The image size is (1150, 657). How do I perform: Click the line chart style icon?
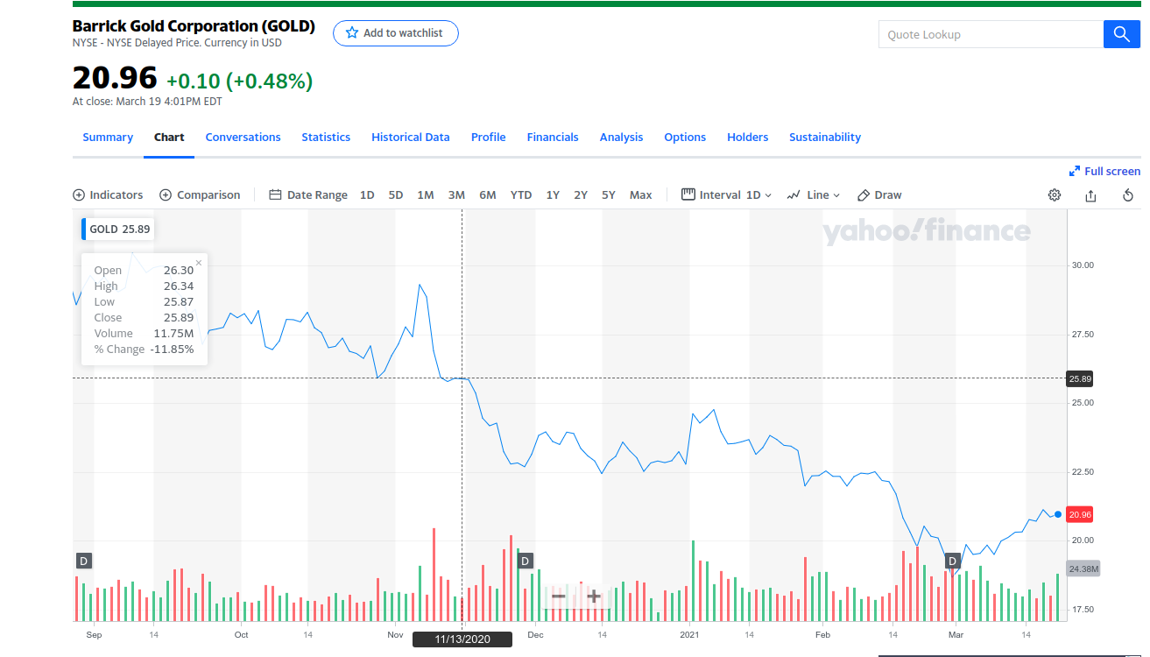(x=793, y=194)
